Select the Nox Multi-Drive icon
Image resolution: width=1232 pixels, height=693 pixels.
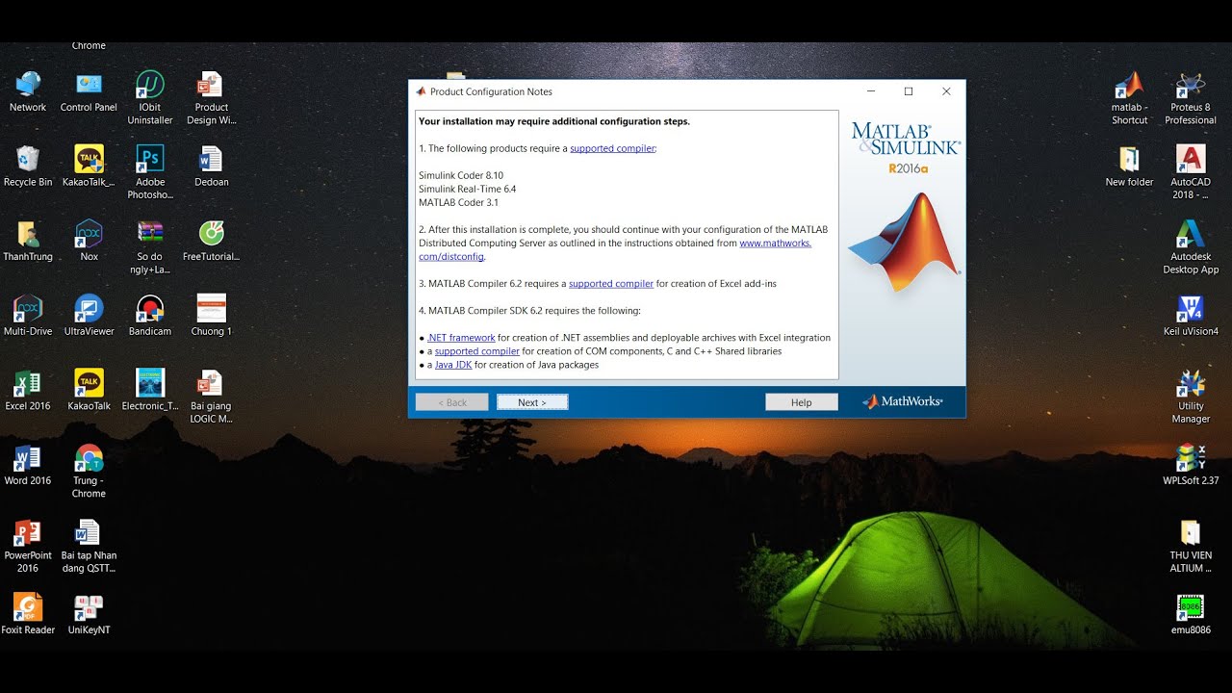[x=28, y=315]
